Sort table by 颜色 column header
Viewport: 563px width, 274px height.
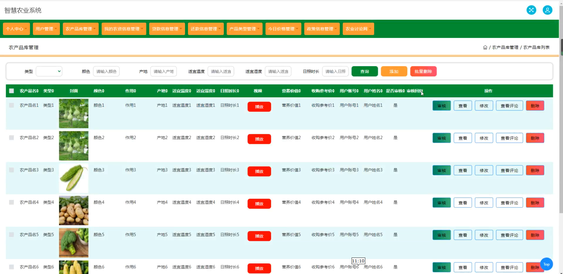99,91
